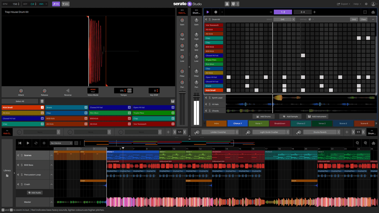The image size is (379, 213).
Task: Click the Clear button above the drum grid
Action: 363,19
